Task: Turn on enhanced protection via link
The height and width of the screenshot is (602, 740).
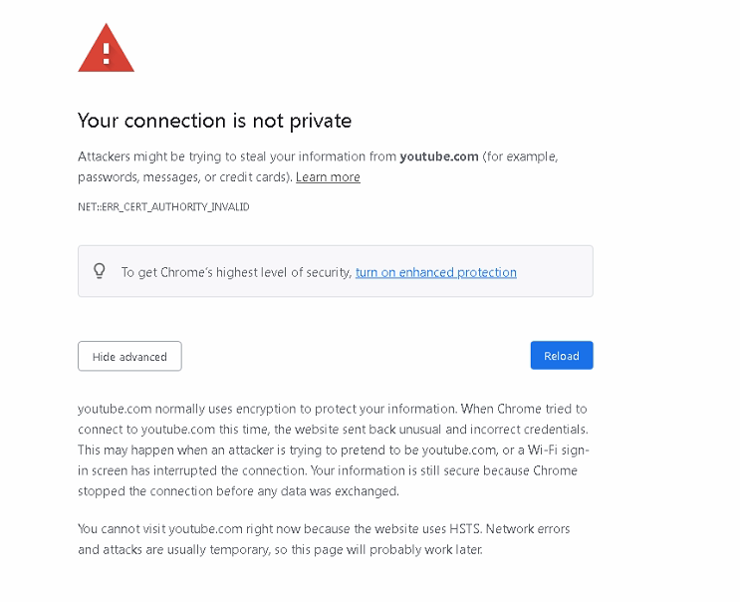Action: pyautogui.click(x=435, y=272)
